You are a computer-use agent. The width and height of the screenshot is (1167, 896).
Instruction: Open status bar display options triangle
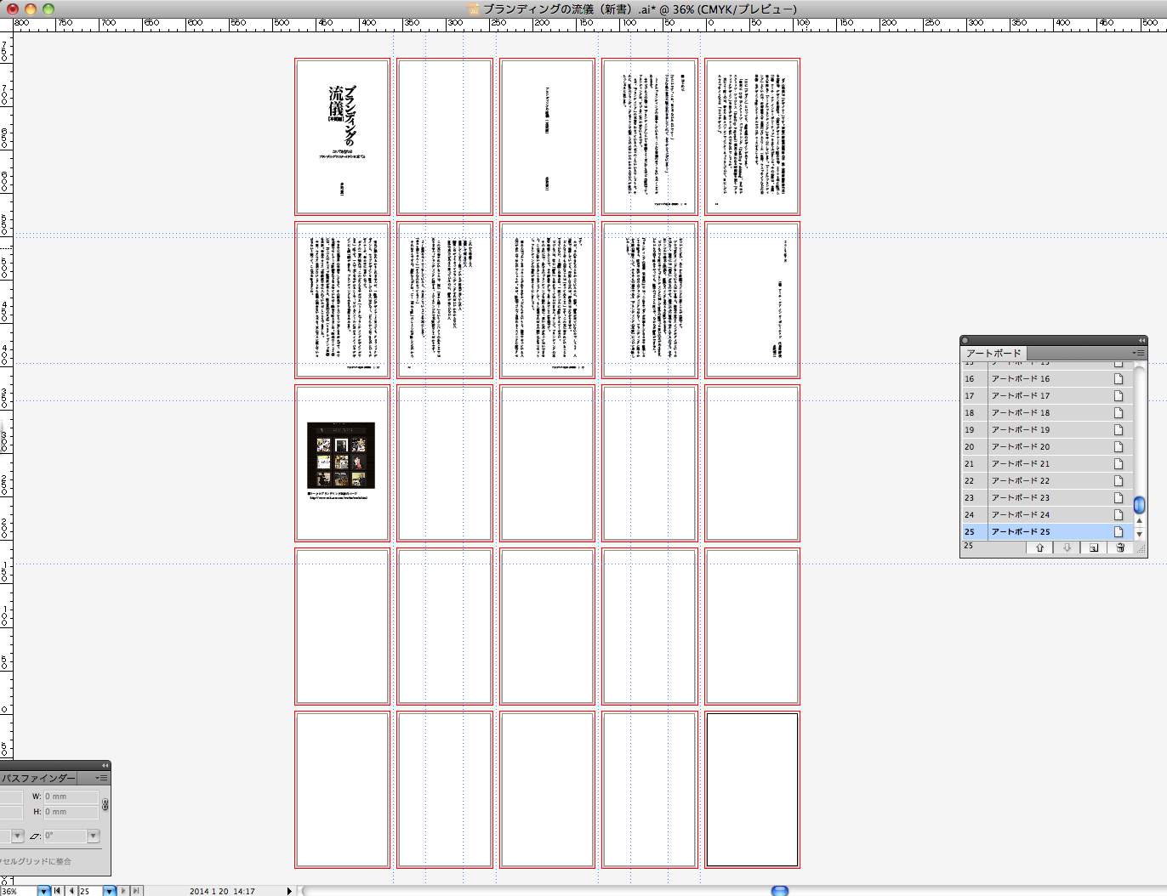(x=289, y=891)
